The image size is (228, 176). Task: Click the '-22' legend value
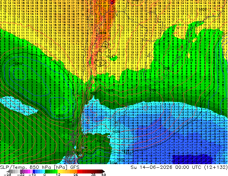[x=21, y=175]
